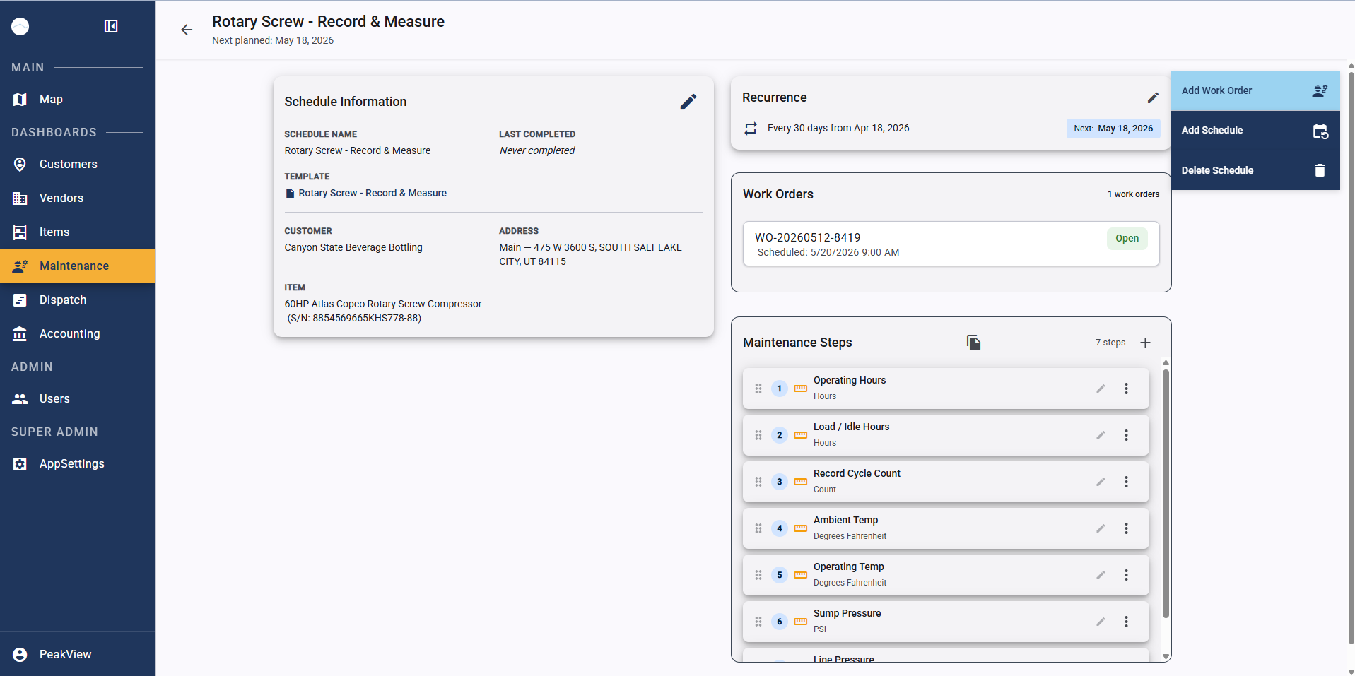Click the copy steps icon in Maintenance Steps
Image resolution: width=1355 pixels, height=676 pixels.
tap(973, 343)
